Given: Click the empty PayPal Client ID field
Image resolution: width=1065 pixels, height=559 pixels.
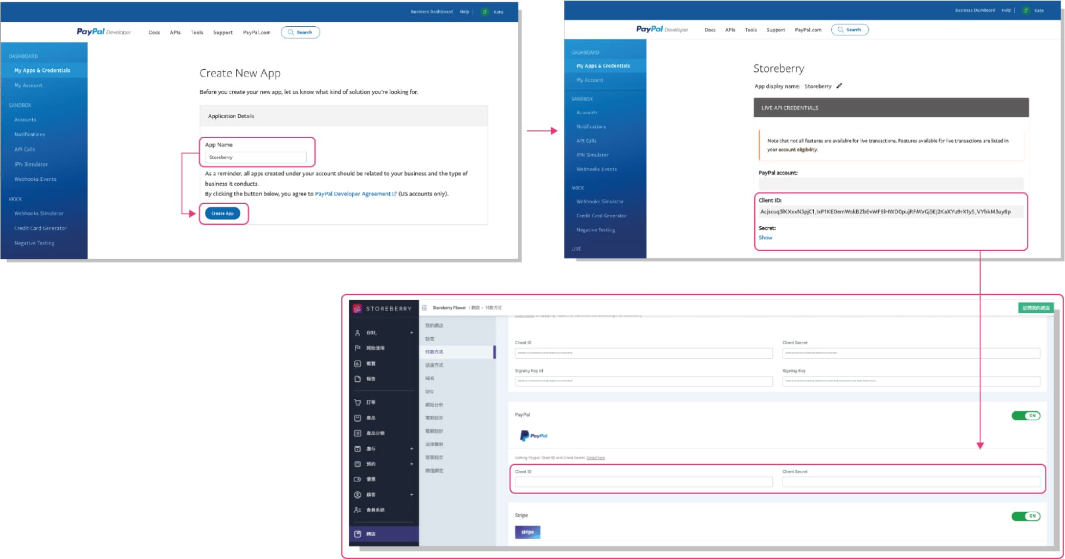Looking at the screenshot, I should click(x=644, y=482).
